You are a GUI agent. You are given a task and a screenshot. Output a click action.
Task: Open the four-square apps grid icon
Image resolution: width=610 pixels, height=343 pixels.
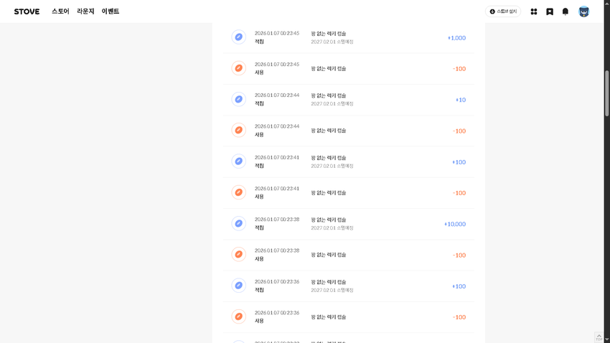534,11
